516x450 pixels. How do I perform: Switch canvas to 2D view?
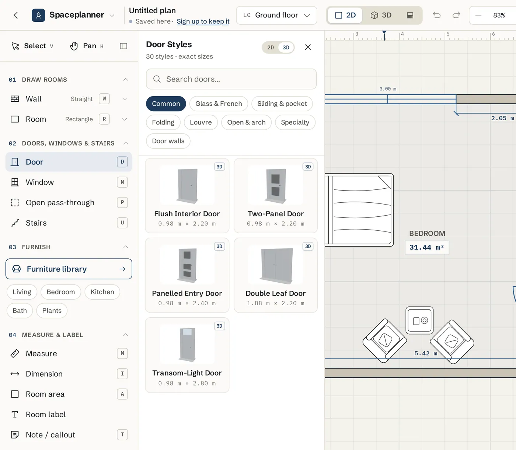pyautogui.click(x=345, y=15)
